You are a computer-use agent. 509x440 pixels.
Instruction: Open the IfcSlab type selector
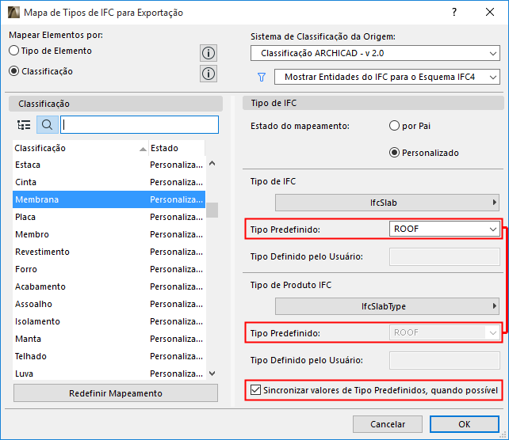(387, 203)
